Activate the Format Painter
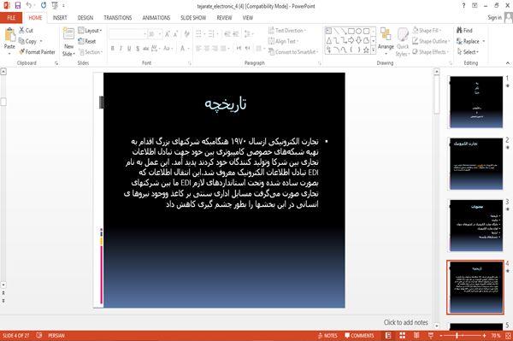Viewport: 513px width, 341px height. coord(37,52)
